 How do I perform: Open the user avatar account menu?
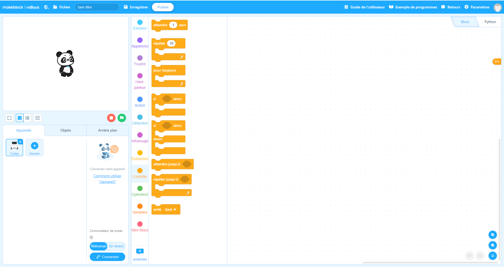(x=497, y=7)
